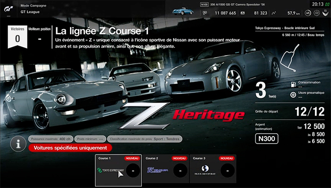Click the Grille de départ 12/12 value
This screenshot has height=188, width=331.
pos(309,111)
